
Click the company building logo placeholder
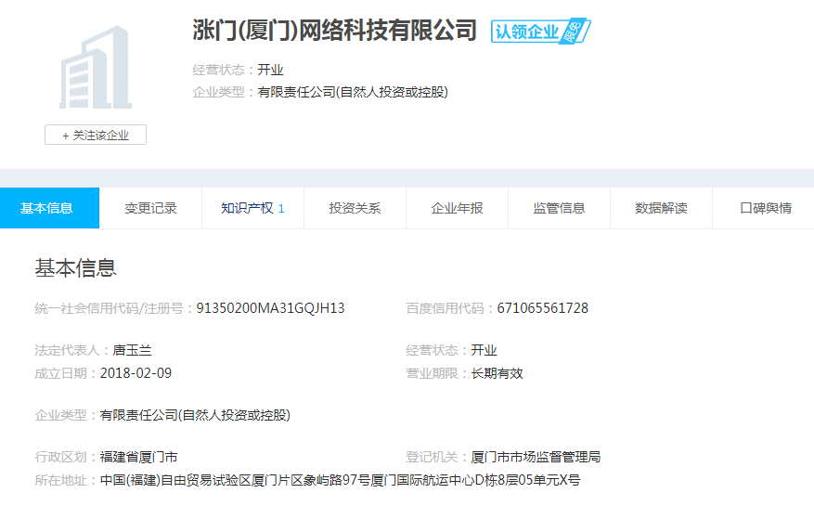pos(95,68)
